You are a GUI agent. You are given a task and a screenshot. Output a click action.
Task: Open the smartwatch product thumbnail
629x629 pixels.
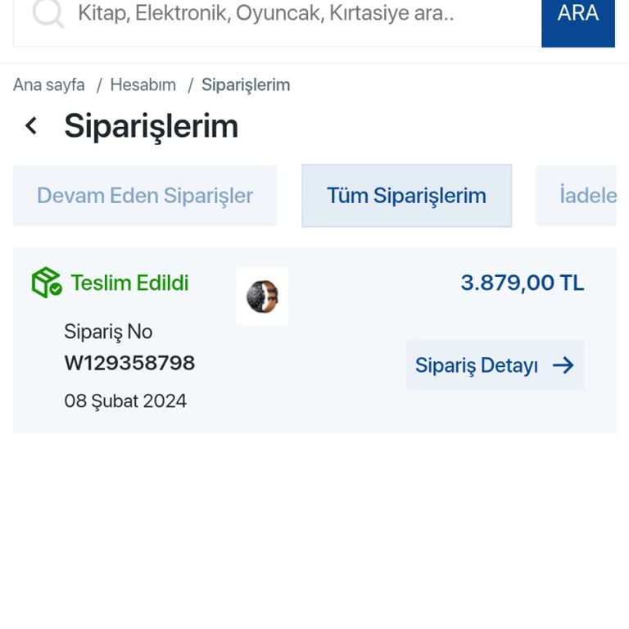click(262, 296)
